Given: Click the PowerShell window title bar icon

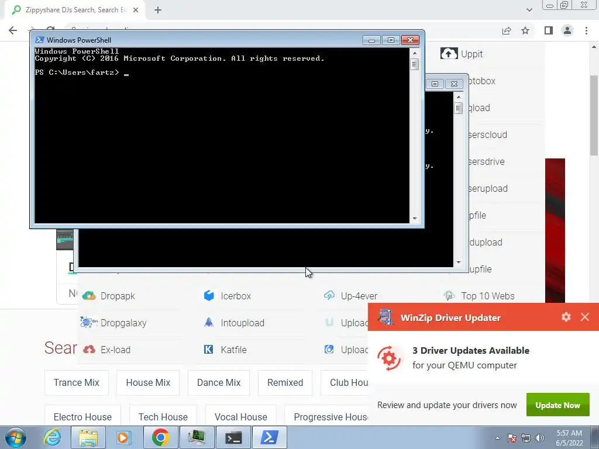Looking at the screenshot, I should [39, 40].
